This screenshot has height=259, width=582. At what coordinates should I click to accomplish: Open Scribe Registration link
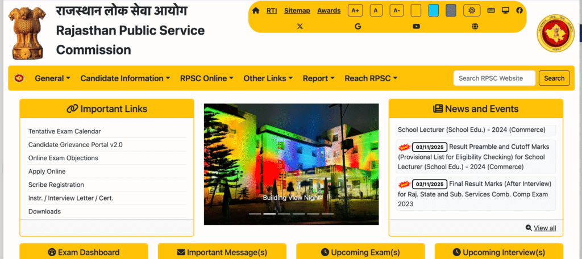[x=56, y=185]
